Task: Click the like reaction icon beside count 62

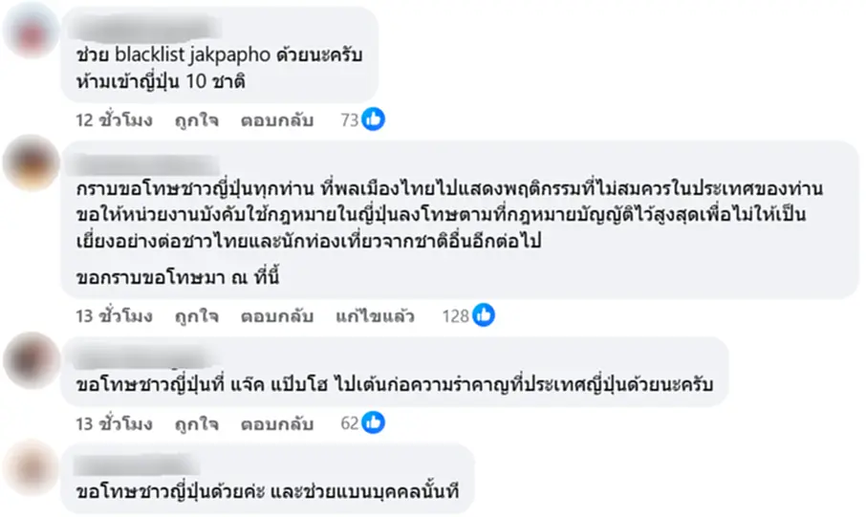Action: pos(373,420)
